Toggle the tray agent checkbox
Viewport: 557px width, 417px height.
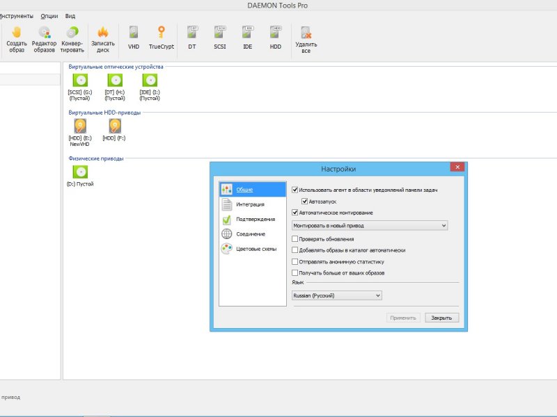pos(295,190)
